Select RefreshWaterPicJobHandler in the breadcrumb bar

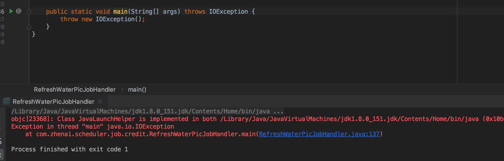click(x=75, y=90)
